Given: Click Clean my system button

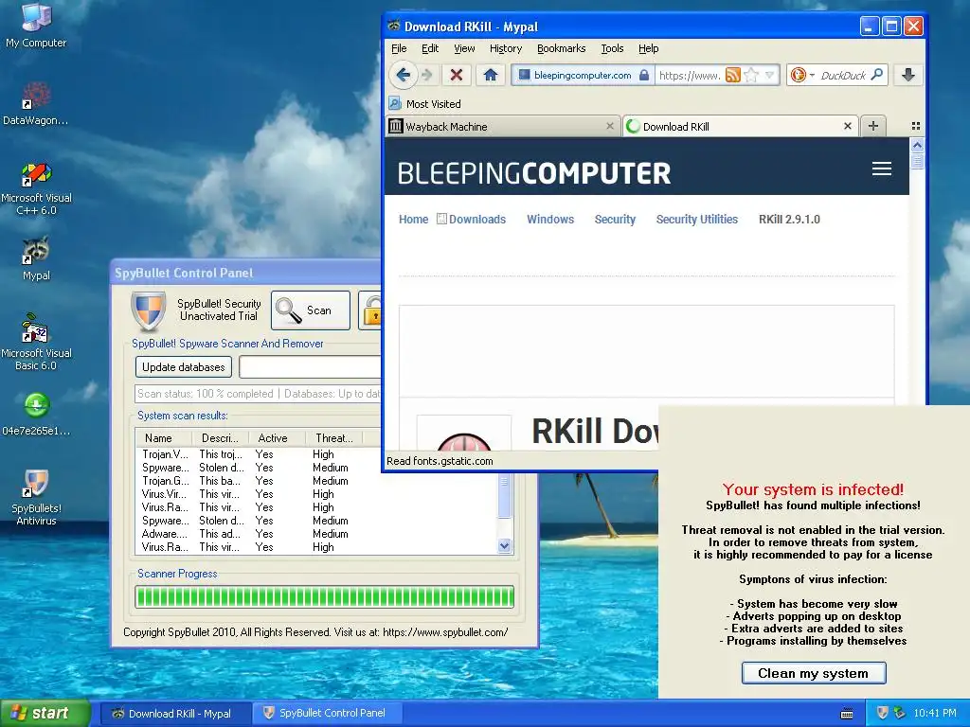Looking at the screenshot, I should (x=814, y=673).
